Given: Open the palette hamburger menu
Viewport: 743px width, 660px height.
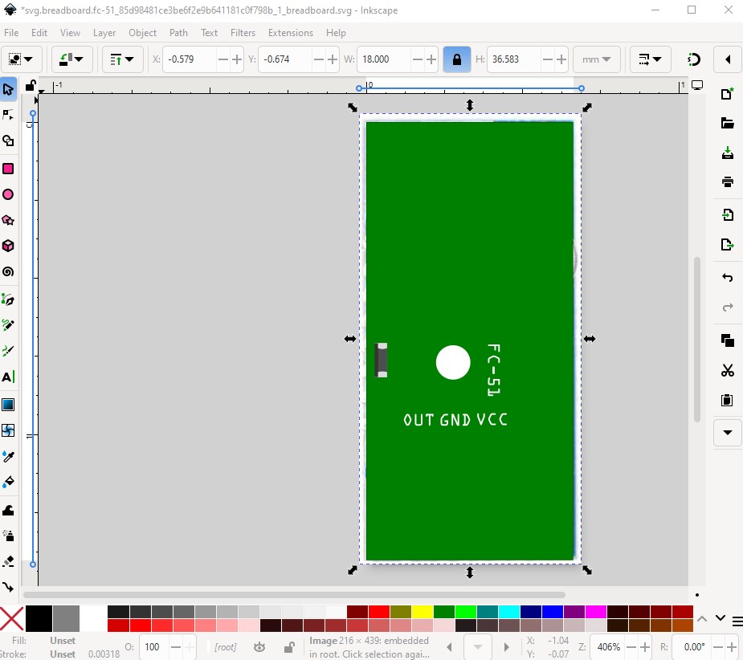Looking at the screenshot, I should pyautogui.click(x=737, y=621).
